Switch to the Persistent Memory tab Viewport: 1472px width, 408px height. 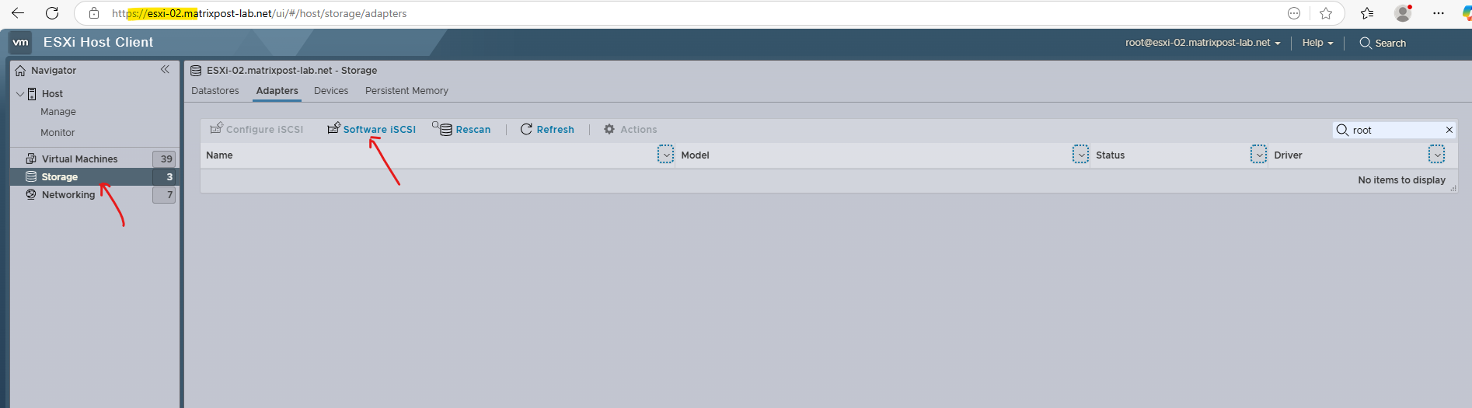(406, 91)
